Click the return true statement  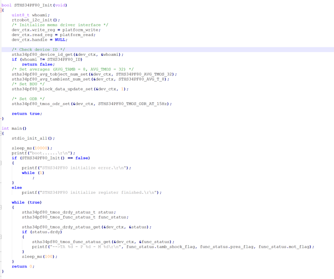27,113
